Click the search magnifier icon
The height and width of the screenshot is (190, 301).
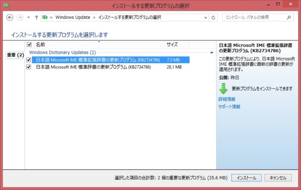[289, 17]
